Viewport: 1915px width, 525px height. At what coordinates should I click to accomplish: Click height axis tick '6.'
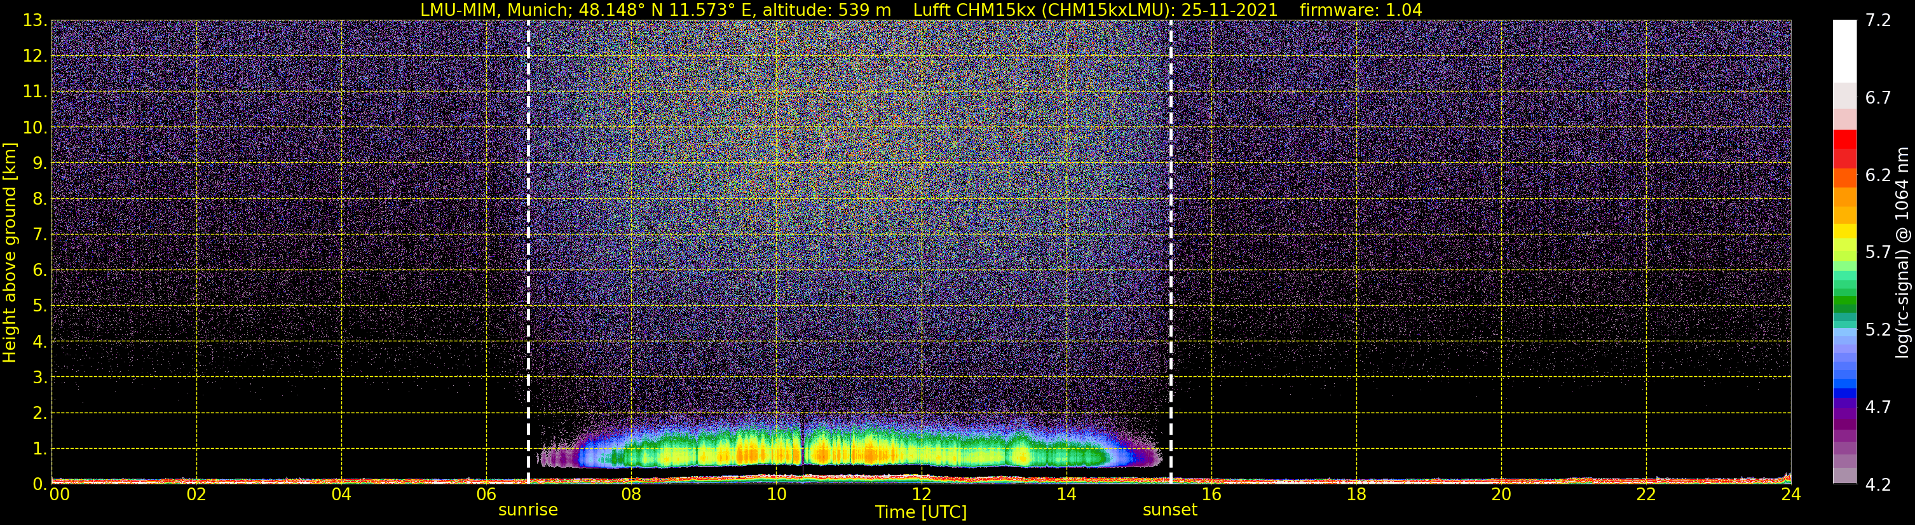pos(40,271)
